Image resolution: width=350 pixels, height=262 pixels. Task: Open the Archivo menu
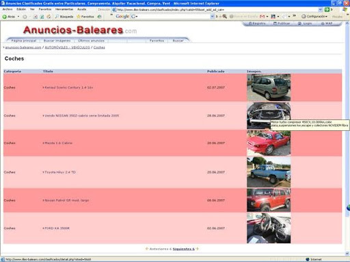[x=8, y=10]
